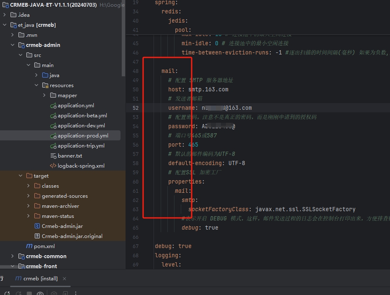This screenshot has height=295, width=390.
Task: Click the Maven icon on crmeb [install] tab
Action: (x=18, y=278)
